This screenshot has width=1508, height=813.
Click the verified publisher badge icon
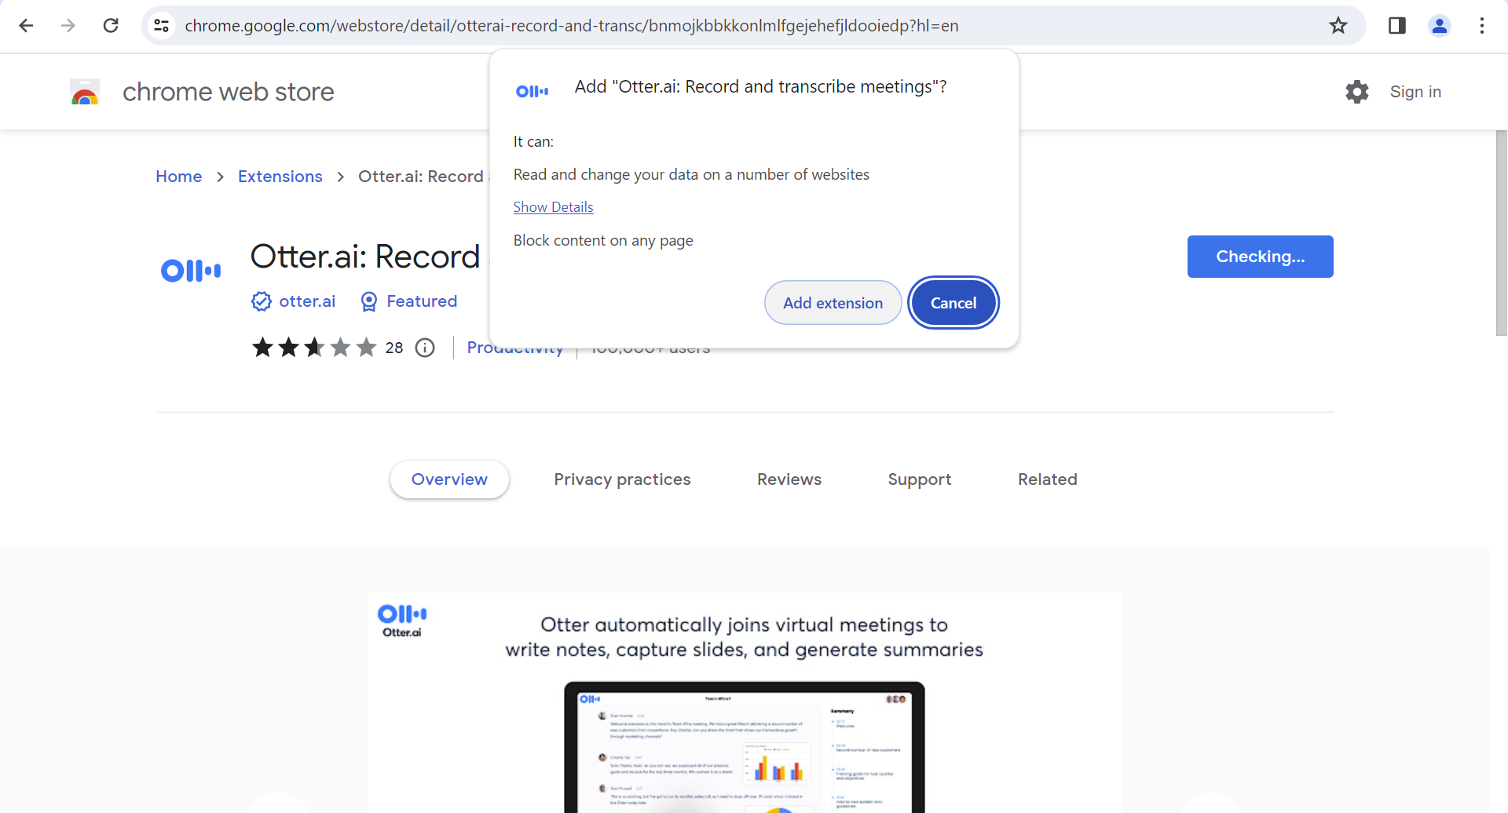261,301
